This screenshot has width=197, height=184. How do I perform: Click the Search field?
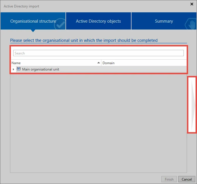[x=98, y=53]
